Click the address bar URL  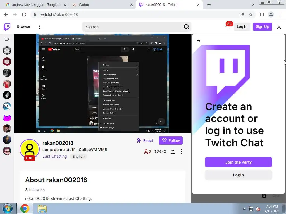(59, 14)
